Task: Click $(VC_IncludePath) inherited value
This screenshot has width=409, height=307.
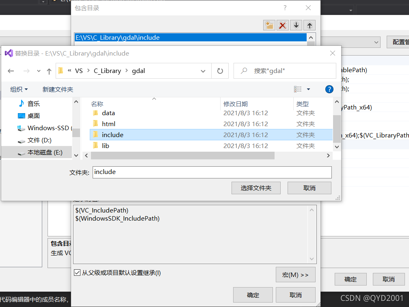Action: click(x=102, y=210)
